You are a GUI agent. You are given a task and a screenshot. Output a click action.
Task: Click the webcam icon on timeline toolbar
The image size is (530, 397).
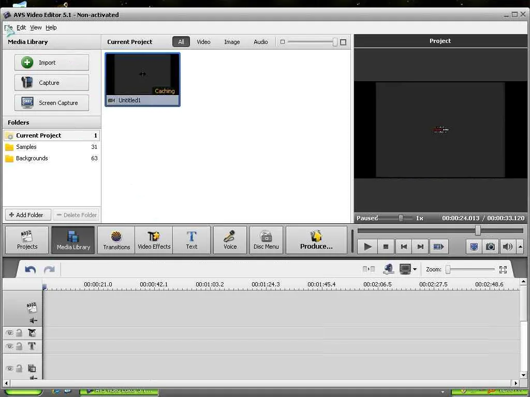click(x=389, y=269)
